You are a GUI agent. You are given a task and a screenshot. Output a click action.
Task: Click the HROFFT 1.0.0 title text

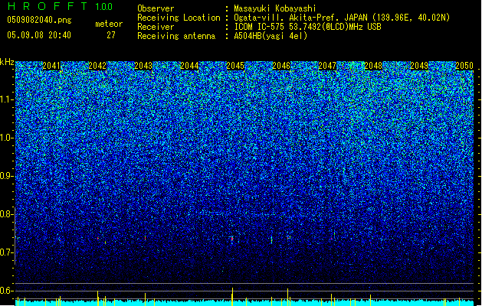(60, 6)
